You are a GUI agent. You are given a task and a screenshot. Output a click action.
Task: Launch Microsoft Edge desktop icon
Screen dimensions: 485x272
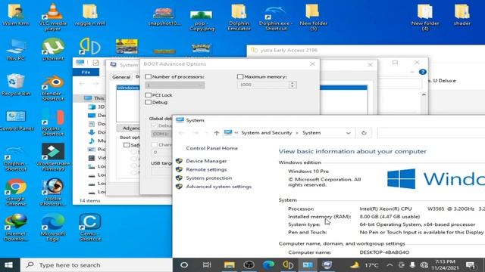[53, 227]
